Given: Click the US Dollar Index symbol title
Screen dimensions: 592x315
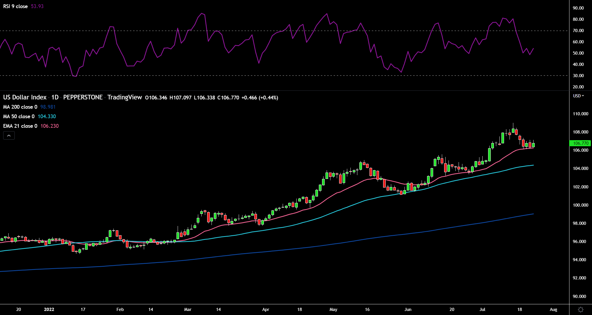Looking at the screenshot, I should pos(25,97).
